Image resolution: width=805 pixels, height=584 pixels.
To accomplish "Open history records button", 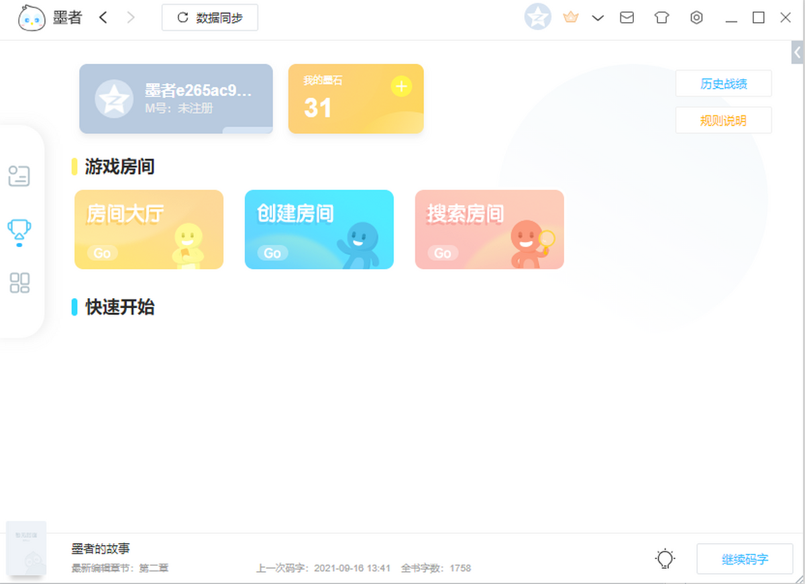I will (x=723, y=84).
